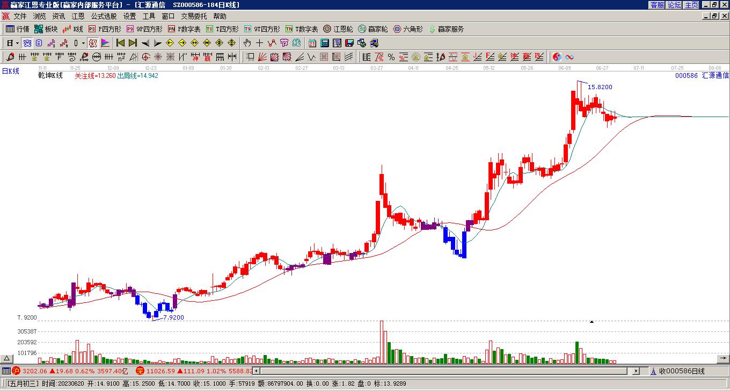Open the 交易委托 menu
Image resolution: width=730 pixels, height=391 pixels.
coord(194,17)
